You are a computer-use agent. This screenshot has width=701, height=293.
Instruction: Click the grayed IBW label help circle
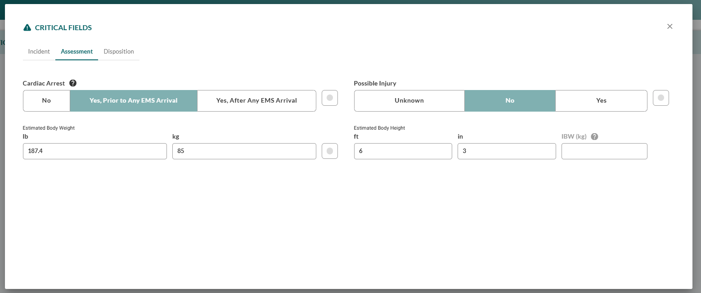(x=594, y=136)
